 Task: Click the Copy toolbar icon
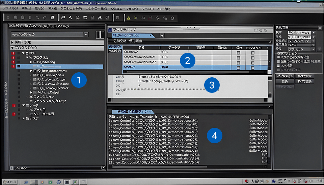(x=15, y=17)
